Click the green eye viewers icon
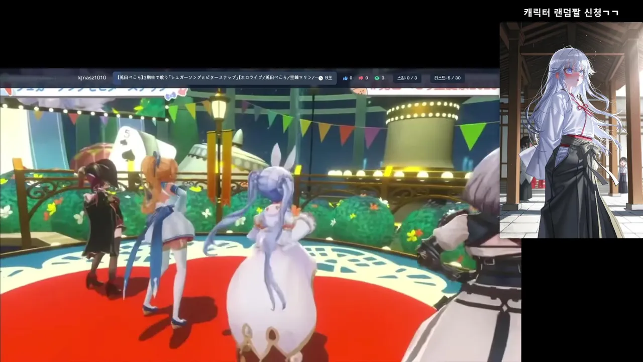This screenshot has width=643, height=362. click(377, 78)
